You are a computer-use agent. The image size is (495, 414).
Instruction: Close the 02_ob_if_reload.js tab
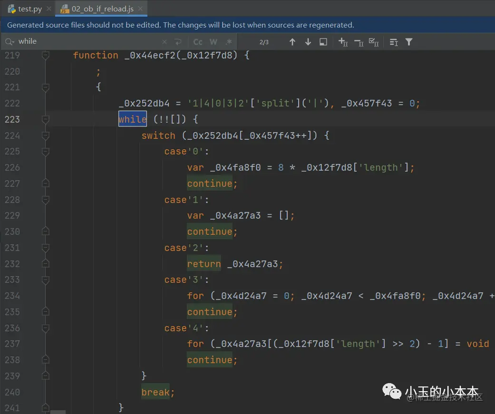click(x=140, y=9)
